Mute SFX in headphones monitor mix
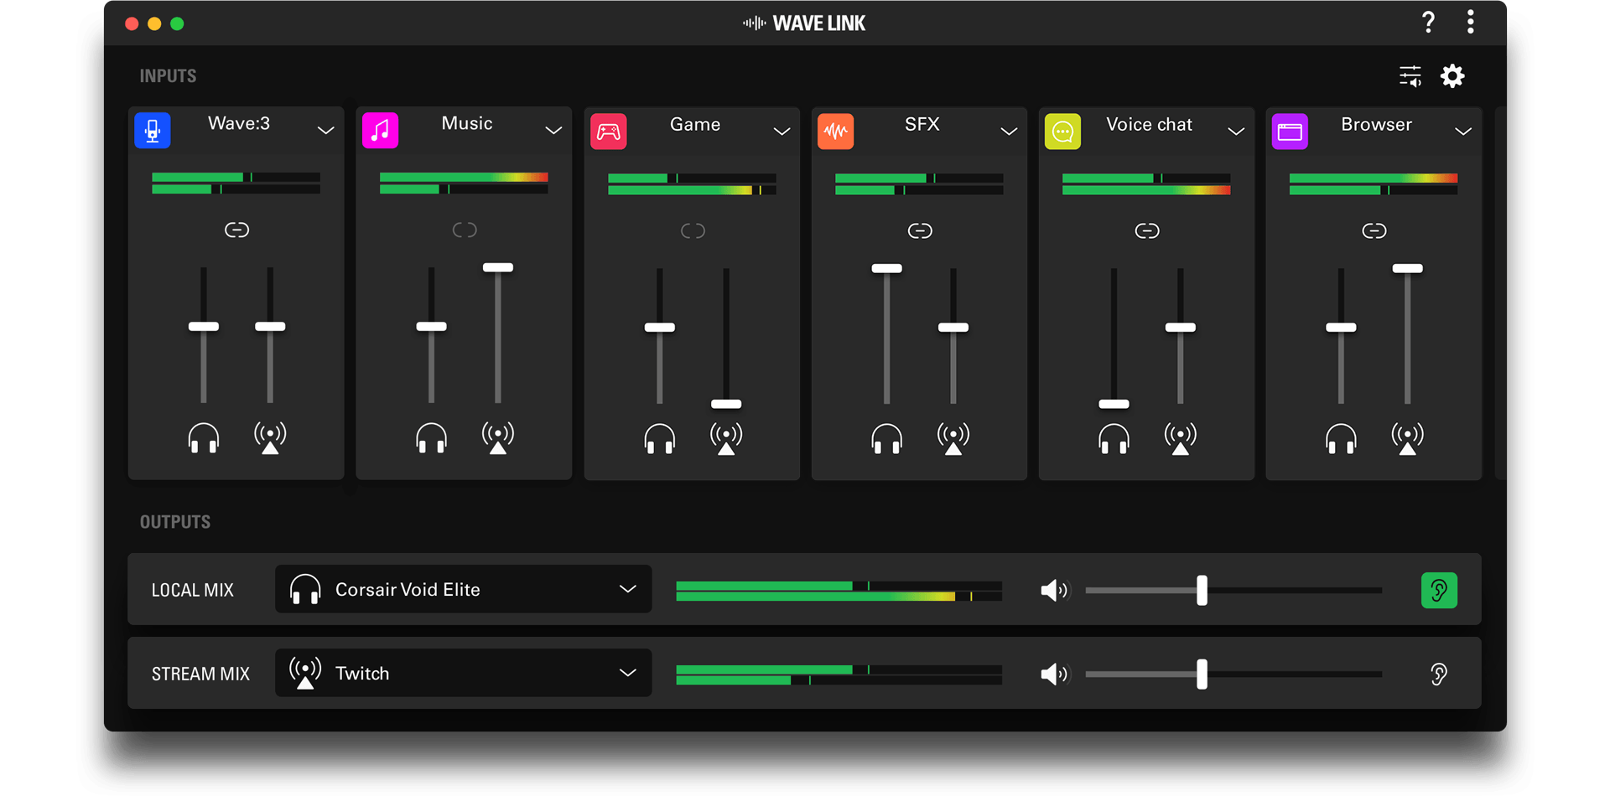Viewport: 1610px width, 796px height. (x=887, y=438)
